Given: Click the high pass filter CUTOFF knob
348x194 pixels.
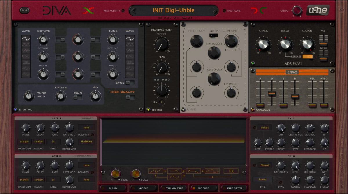Looking at the screenshot, I should click(162, 44).
